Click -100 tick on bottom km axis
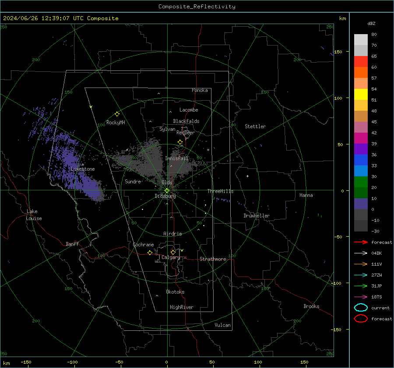 (72, 362)
